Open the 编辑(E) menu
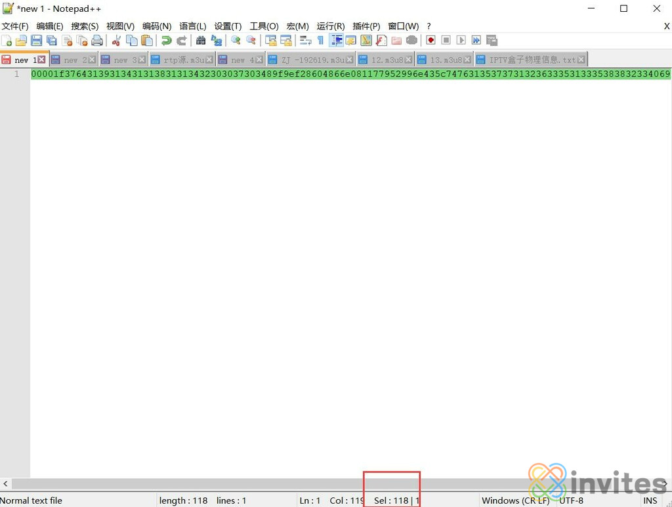The width and height of the screenshot is (672, 507). [50, 26]
